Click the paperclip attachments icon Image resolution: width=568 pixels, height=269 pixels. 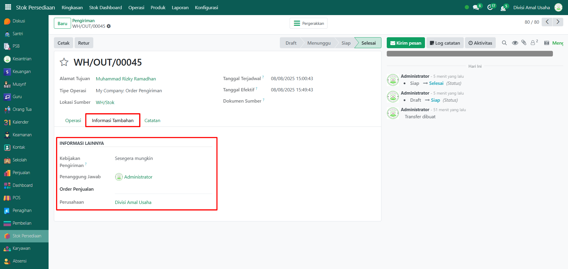click(x=524, y=43)
